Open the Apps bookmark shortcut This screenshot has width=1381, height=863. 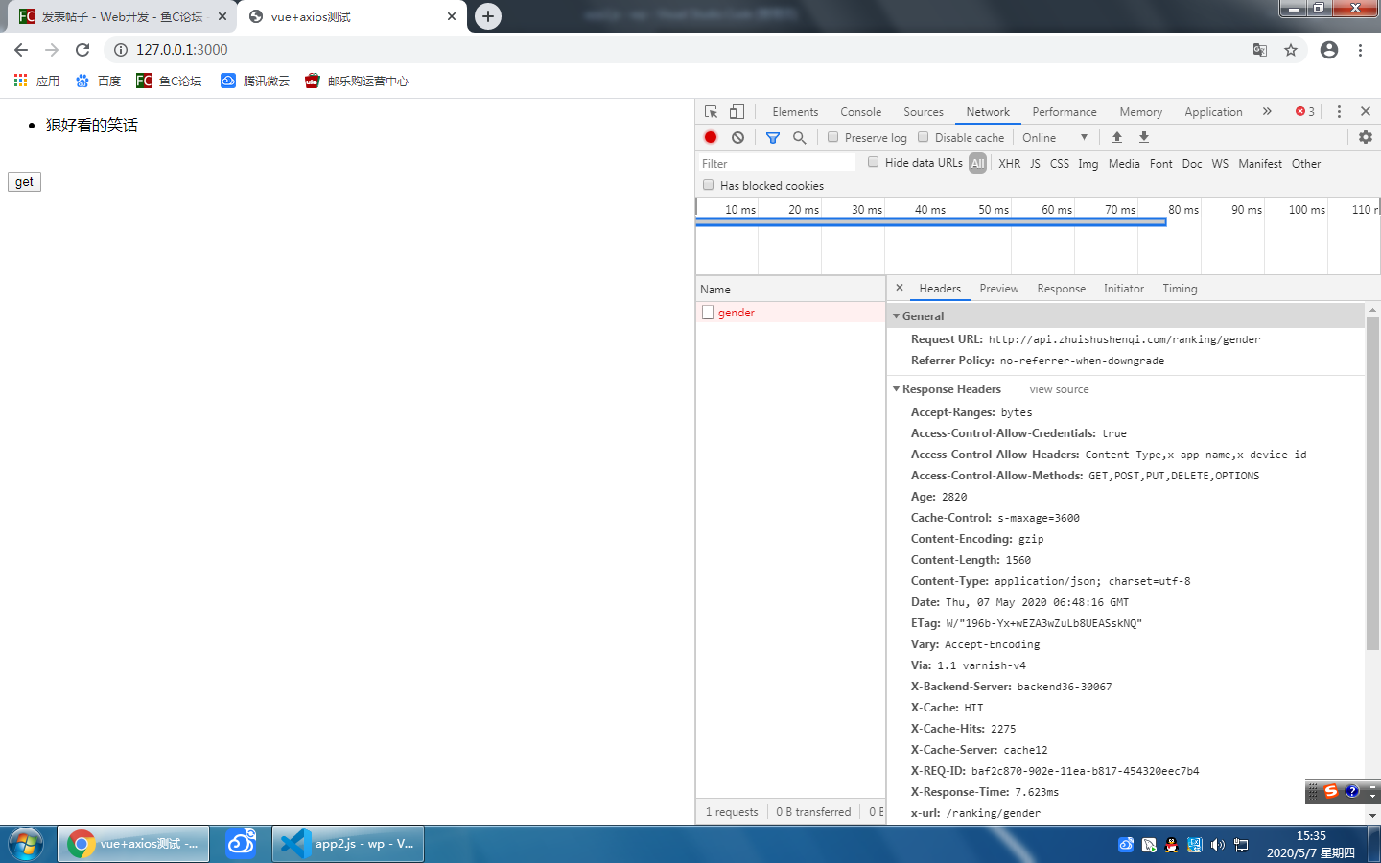(36, 81)
